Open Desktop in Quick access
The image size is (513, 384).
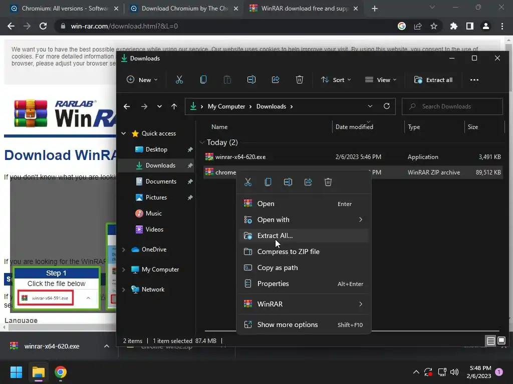(155, 149)
